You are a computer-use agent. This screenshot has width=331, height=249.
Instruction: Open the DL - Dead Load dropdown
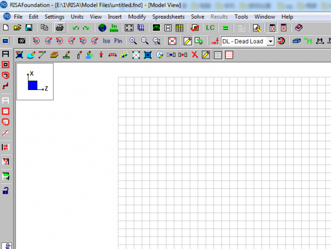[271, 41]
